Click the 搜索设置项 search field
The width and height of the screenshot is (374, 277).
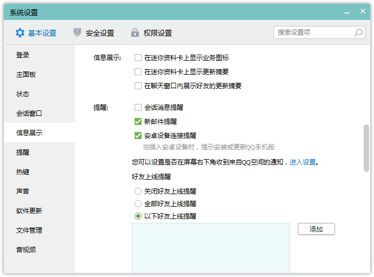[319, 32]
